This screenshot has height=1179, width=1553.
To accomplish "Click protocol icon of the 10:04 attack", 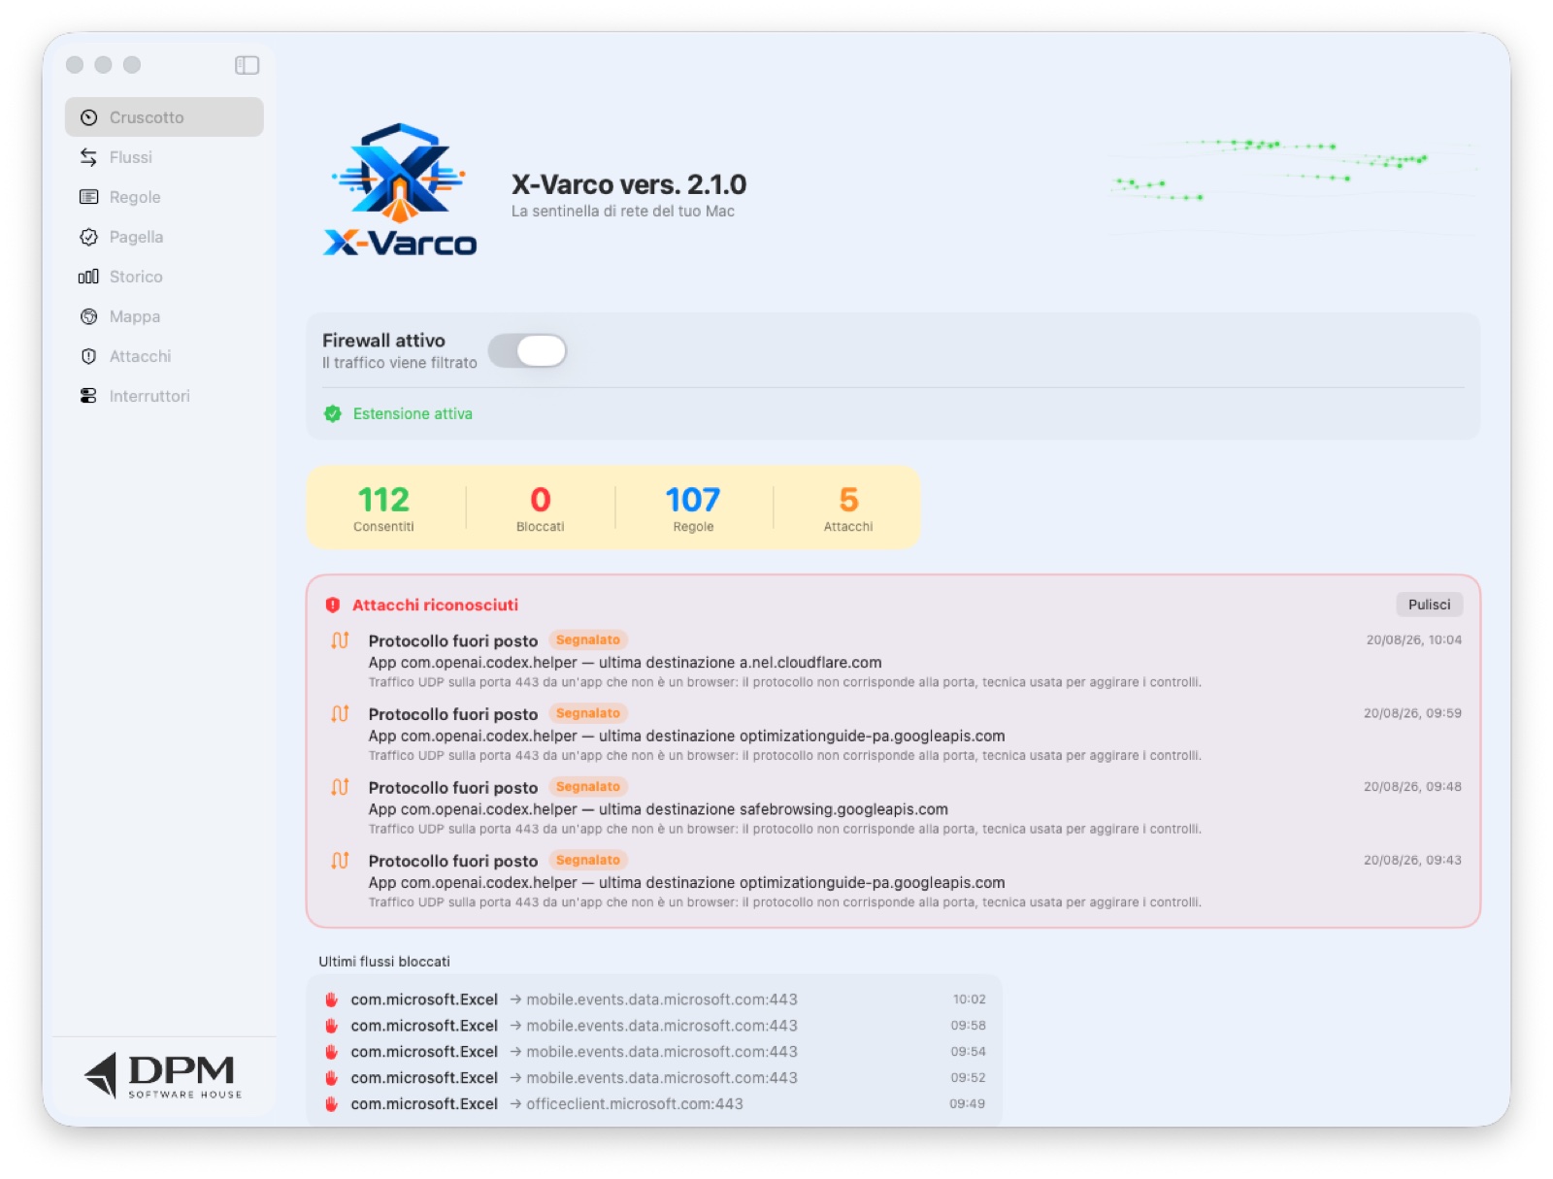I will click(x=340, y=640).
